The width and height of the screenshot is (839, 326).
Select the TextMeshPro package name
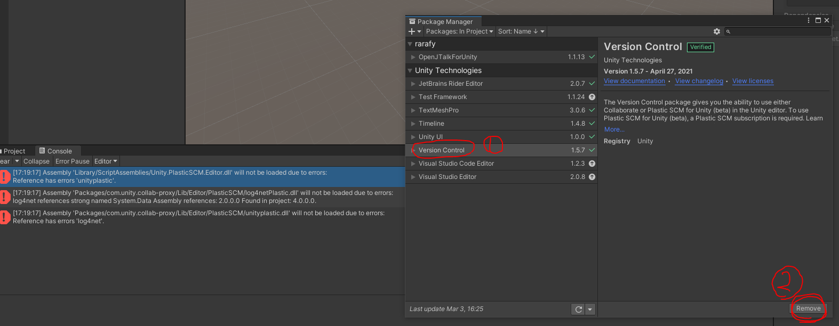[438, 110]
